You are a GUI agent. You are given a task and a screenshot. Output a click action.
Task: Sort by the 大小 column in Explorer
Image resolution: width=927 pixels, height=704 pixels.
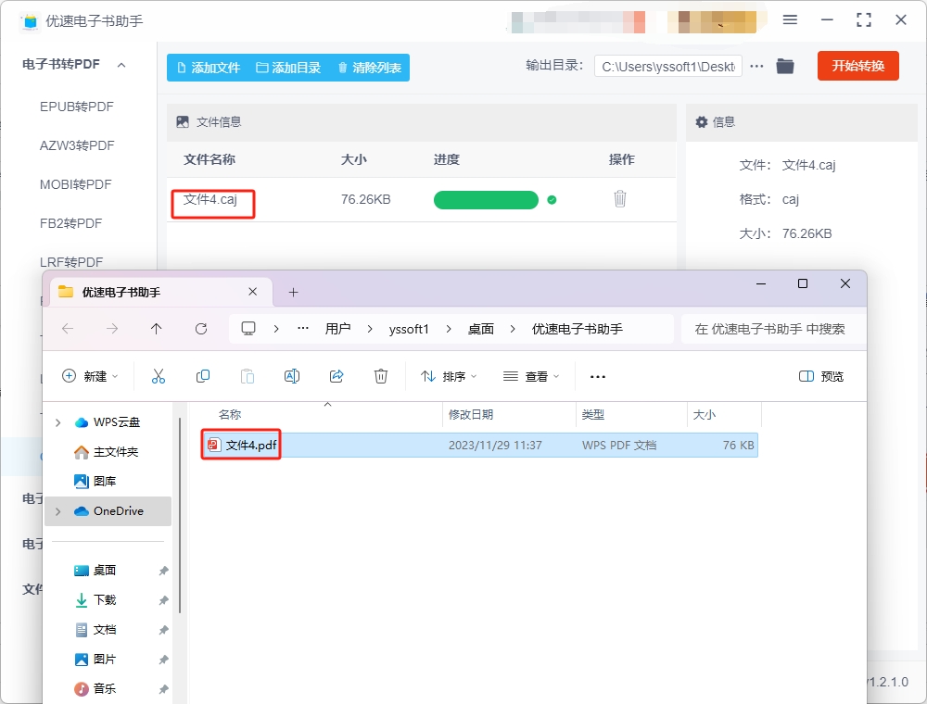705,415
